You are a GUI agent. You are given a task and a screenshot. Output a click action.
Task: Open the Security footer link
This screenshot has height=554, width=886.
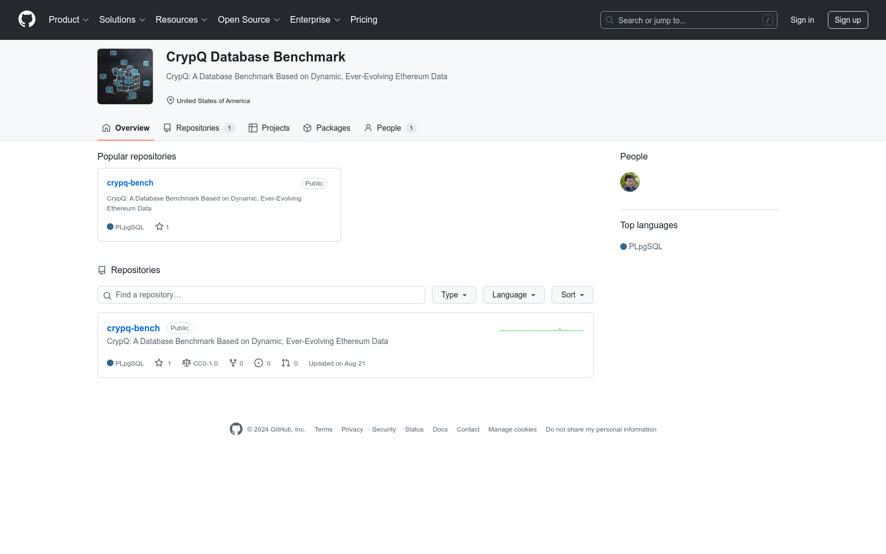(x=384, y=429)
